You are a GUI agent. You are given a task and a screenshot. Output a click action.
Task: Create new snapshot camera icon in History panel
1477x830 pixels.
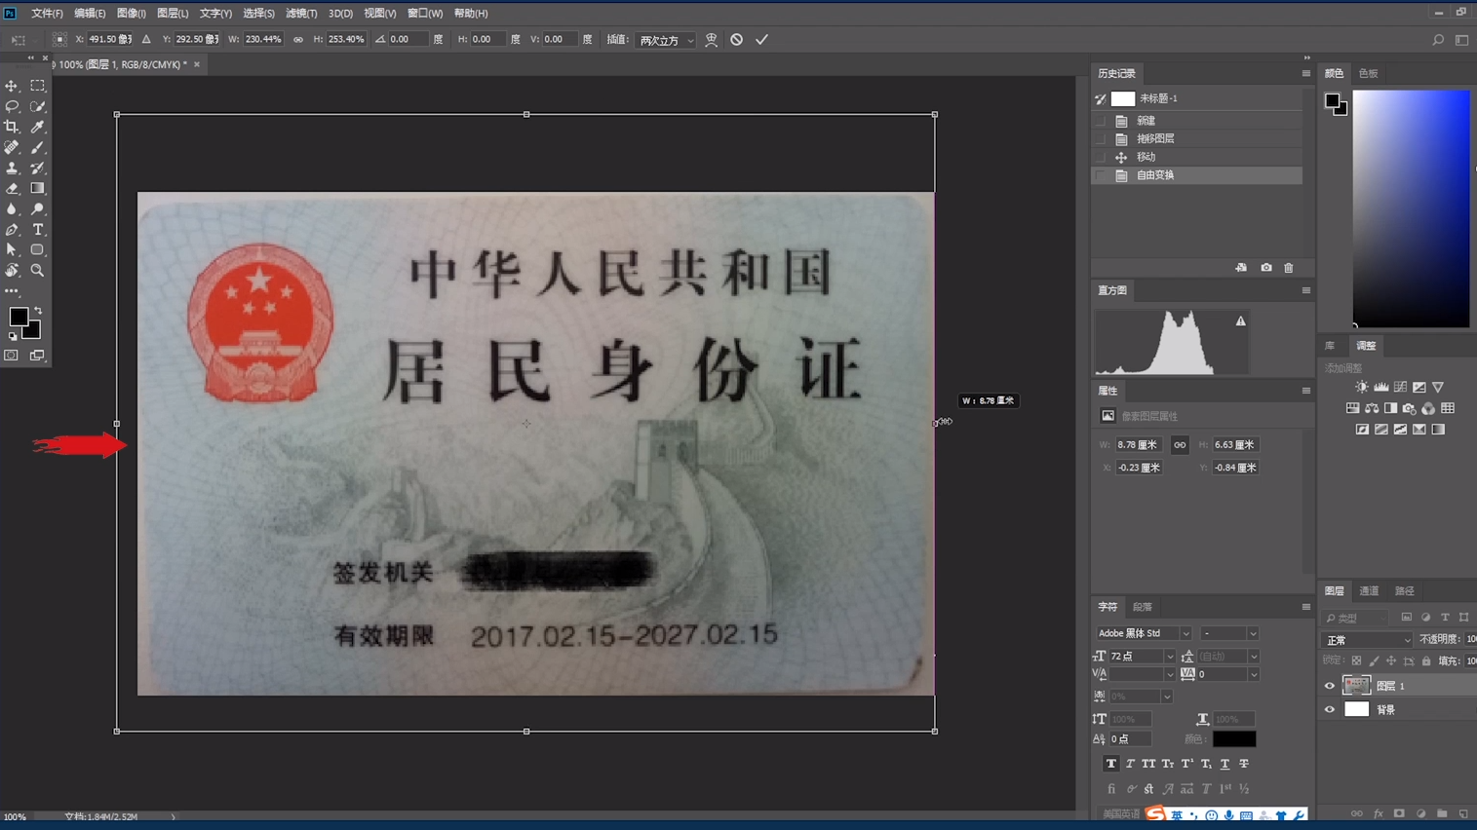(x=1266, y=268)
